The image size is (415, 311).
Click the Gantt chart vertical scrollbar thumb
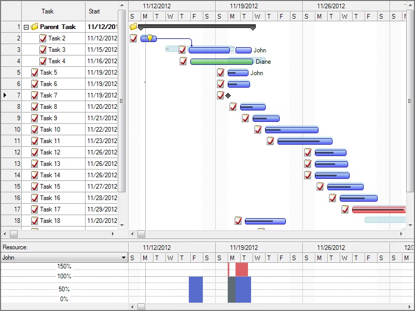tap(410, 101)
